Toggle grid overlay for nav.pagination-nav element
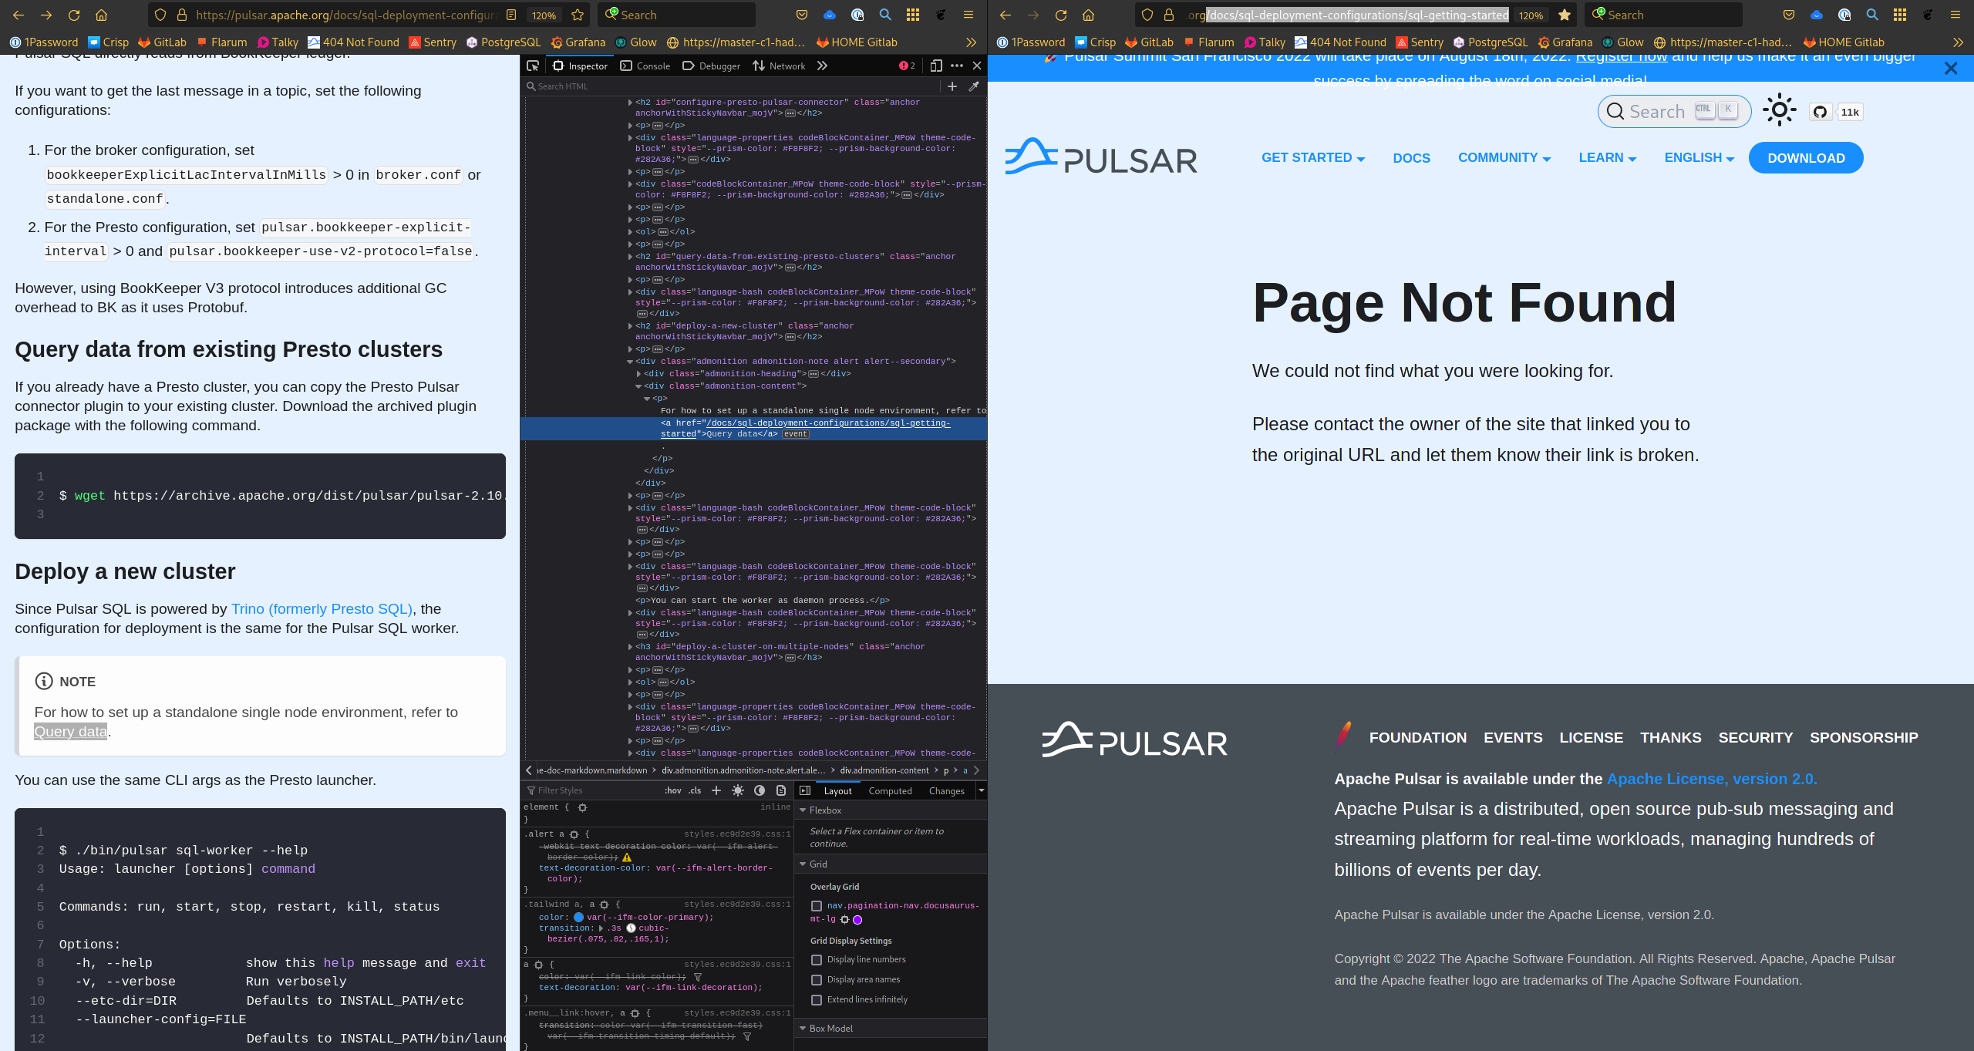The width and height of the screenshot is (1974, 1051). click(x=817, y=906)
